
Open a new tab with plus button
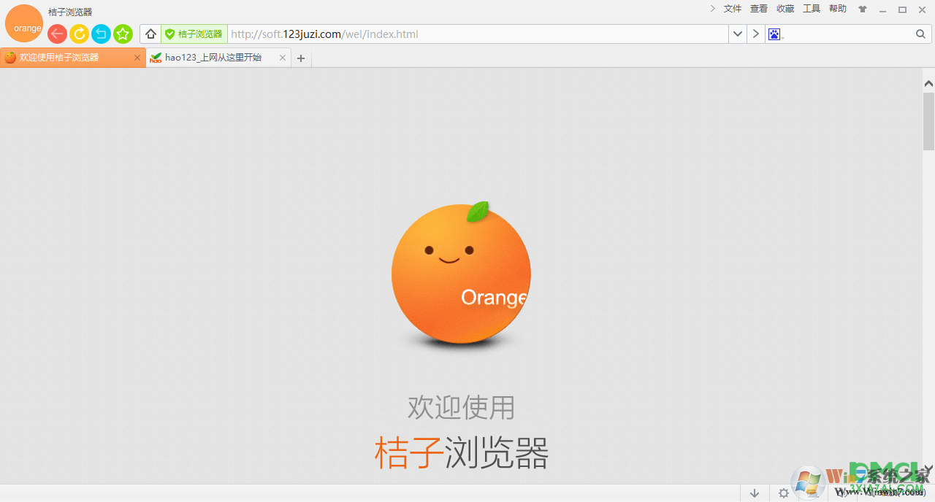pyautogui.click(x=300, y=58)
